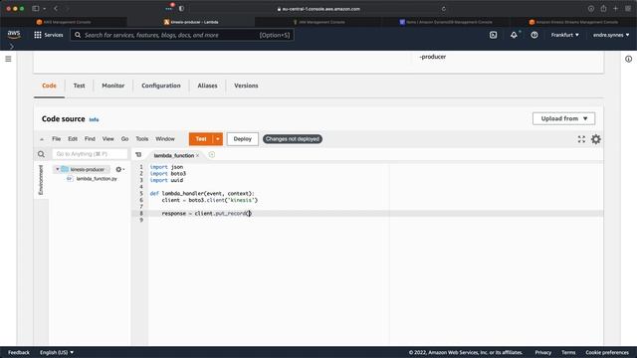Screen dimensions: 637x358
Task: Switch to the Configuration tab
Action: pyautogui.click(x=161, y=86)
